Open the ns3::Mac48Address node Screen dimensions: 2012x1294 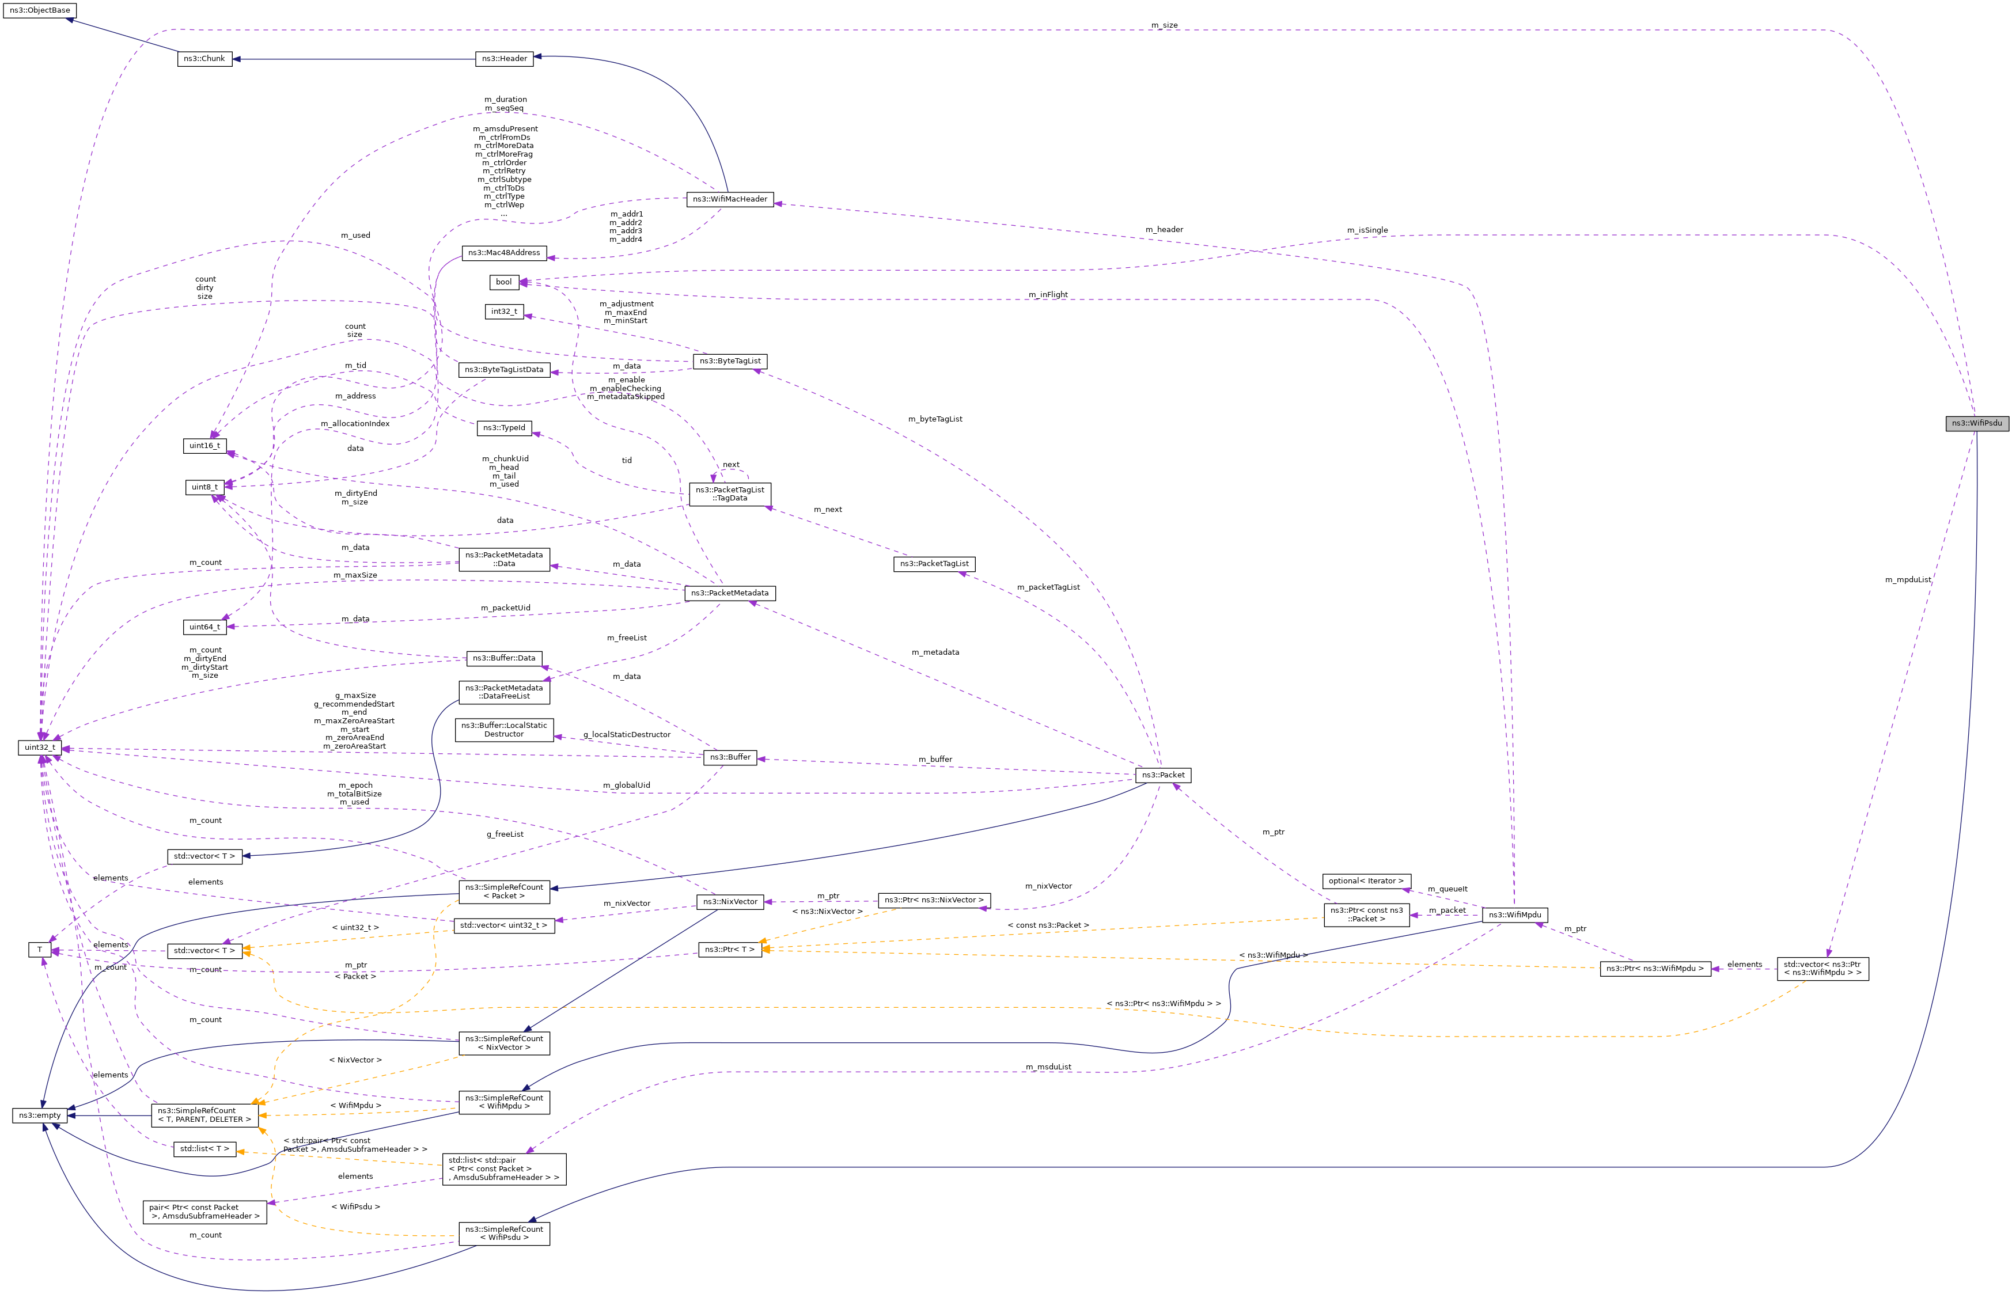(x=504, y=253)
